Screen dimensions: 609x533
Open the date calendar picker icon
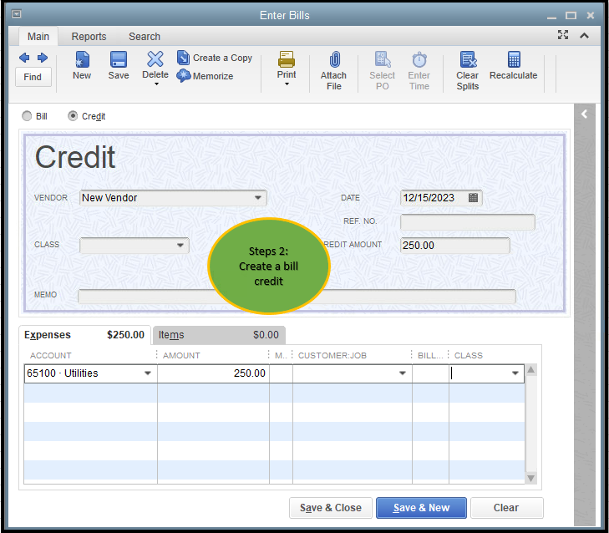473,197
